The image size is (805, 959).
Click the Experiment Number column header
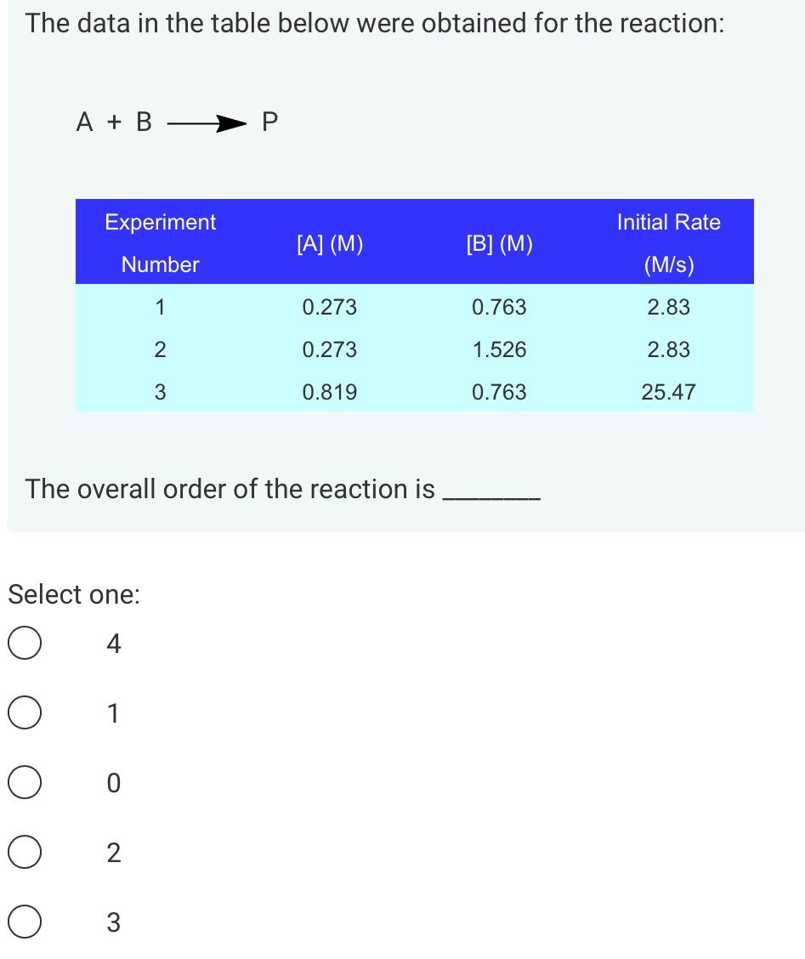(x=159, y=242)
